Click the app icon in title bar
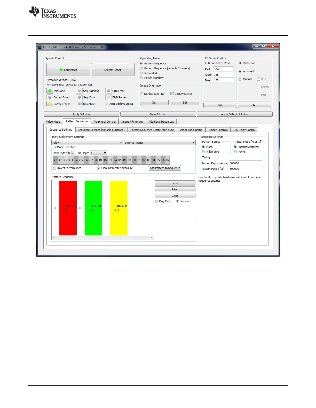Screen dimensions: 316x408 click(40, 47)
